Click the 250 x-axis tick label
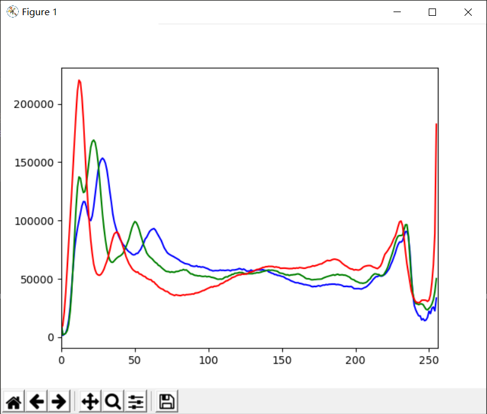The width and height of the screenshot is (487, 414). pos(429,360)
